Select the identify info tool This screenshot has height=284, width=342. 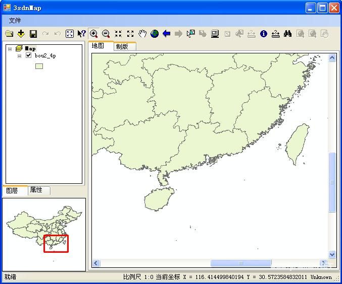coord(263,34)
